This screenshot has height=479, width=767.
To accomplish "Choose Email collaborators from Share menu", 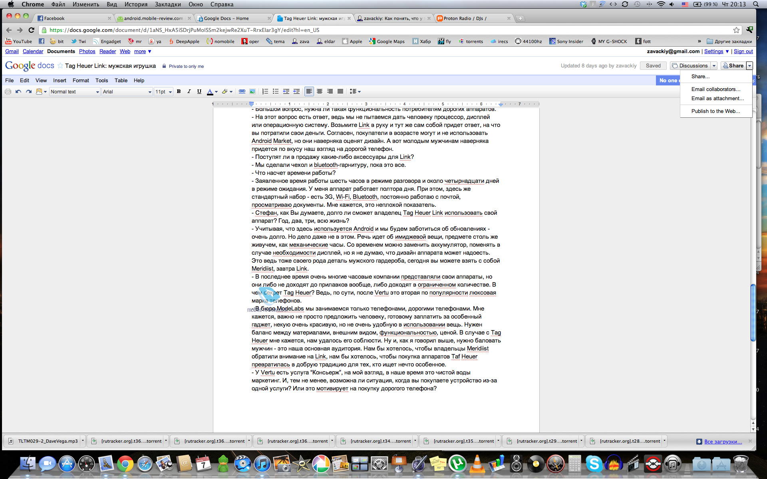I will pos(716,89).
